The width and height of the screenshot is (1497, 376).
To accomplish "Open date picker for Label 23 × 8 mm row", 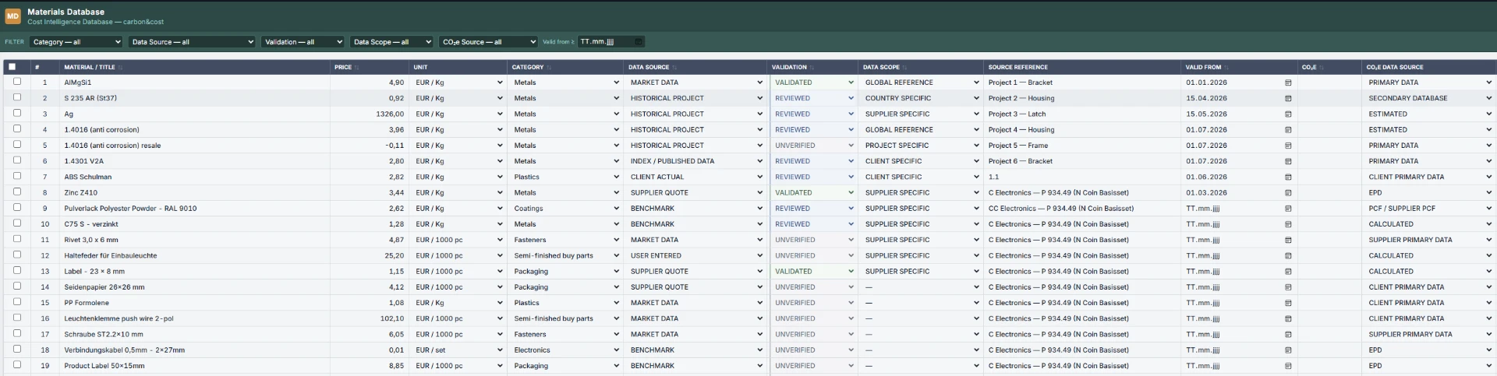I will (x=1288, y=271).
